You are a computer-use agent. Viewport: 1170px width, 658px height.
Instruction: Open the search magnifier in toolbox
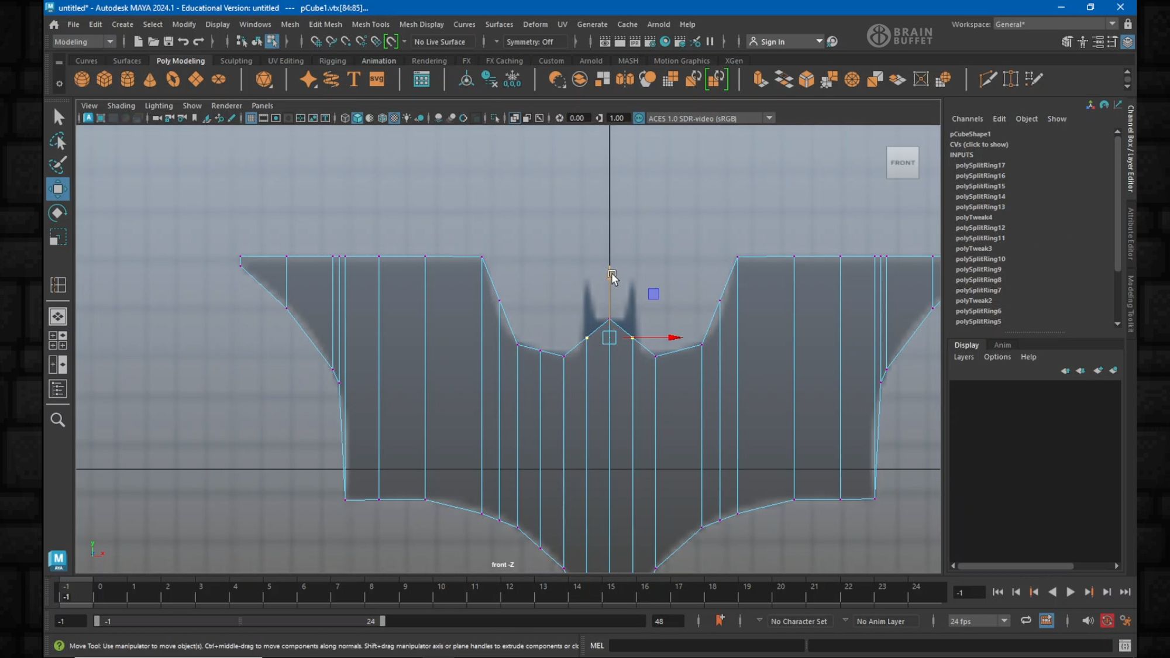[x=58, y=420]
